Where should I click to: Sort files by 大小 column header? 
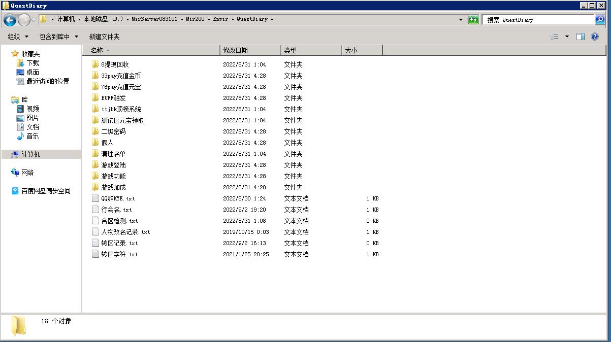[x=351, y=50]
